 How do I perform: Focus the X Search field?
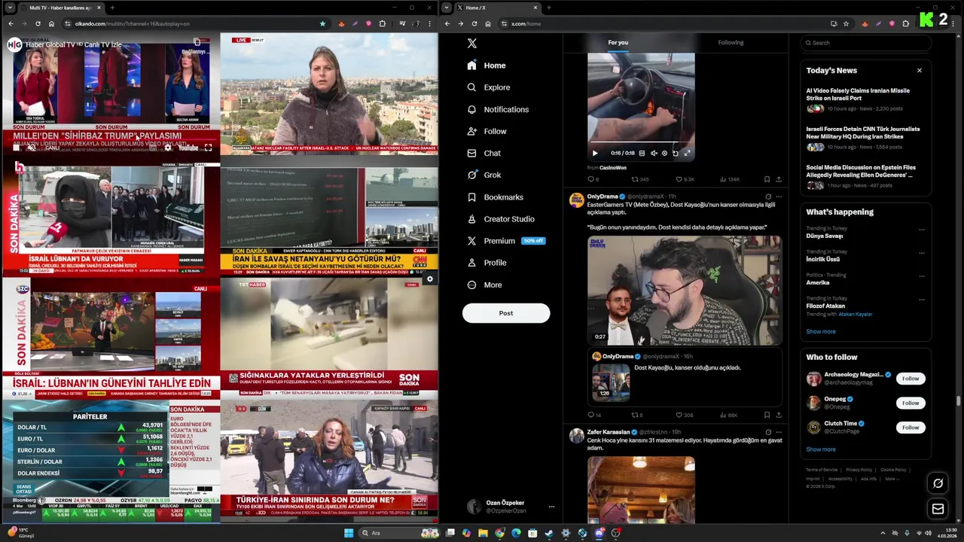[866, 43]
